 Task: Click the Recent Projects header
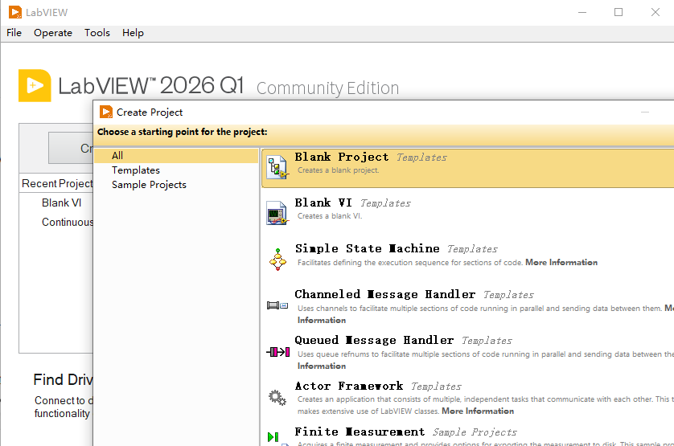click(x=57, y=183)
